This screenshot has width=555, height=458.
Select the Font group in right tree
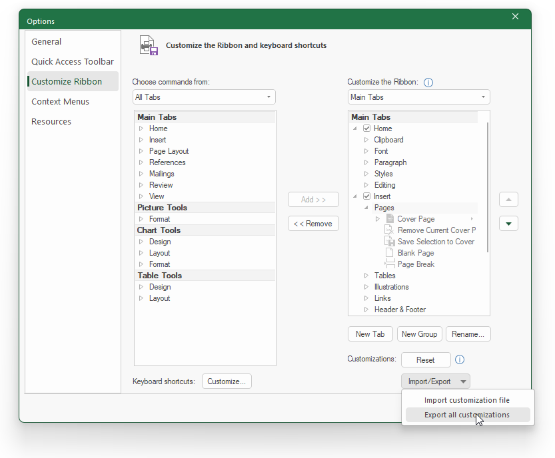[381, 151]
